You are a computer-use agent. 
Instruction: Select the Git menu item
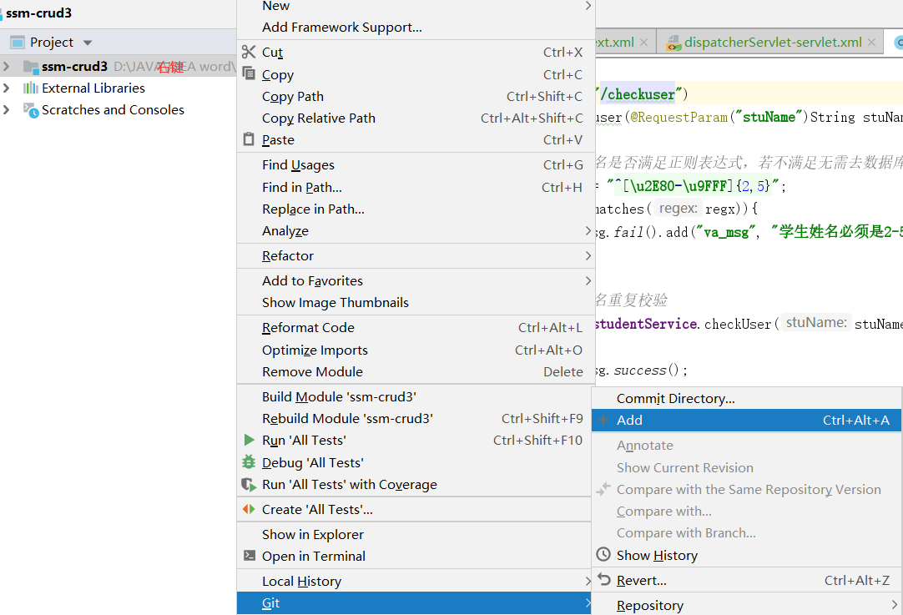pyautogui.click(x=414, y=603)
